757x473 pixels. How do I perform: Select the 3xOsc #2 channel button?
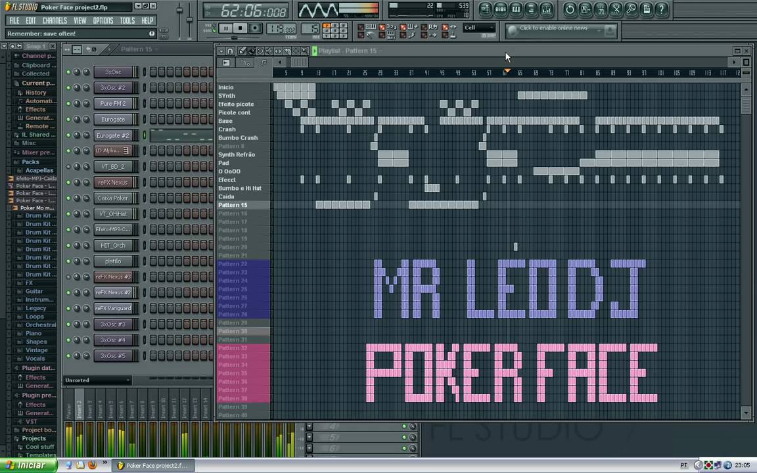click(113, 88)
